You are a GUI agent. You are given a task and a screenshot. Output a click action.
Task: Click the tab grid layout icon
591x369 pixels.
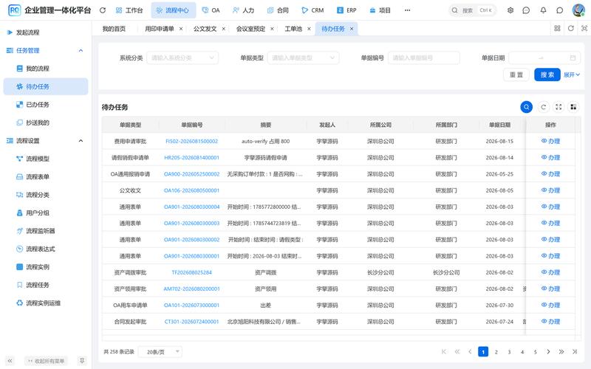[x=557, y=28]
